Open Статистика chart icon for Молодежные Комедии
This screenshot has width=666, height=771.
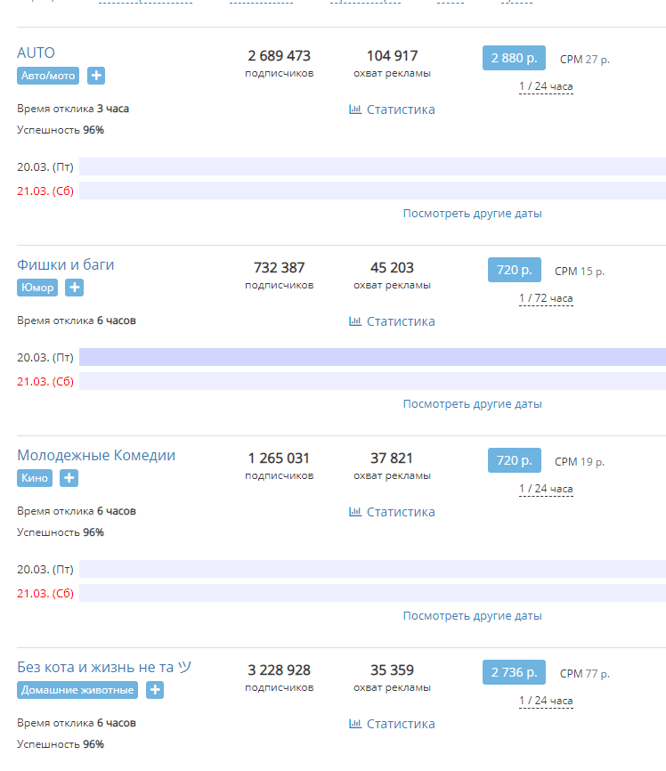(x=355, y=512)
